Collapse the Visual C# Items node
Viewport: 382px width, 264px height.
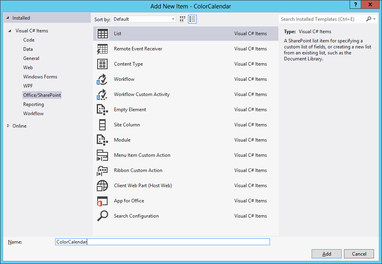(10, 31)
